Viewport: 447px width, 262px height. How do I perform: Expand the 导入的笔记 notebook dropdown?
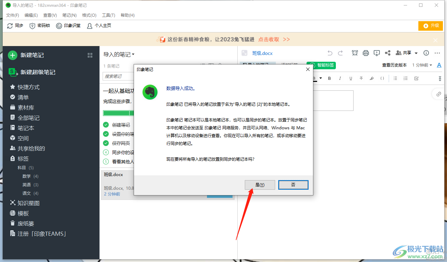119,54
